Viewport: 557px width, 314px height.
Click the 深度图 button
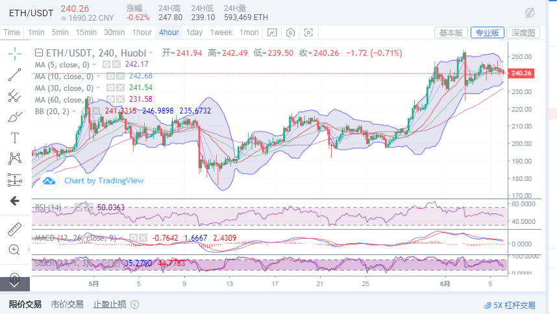point(523,32)
